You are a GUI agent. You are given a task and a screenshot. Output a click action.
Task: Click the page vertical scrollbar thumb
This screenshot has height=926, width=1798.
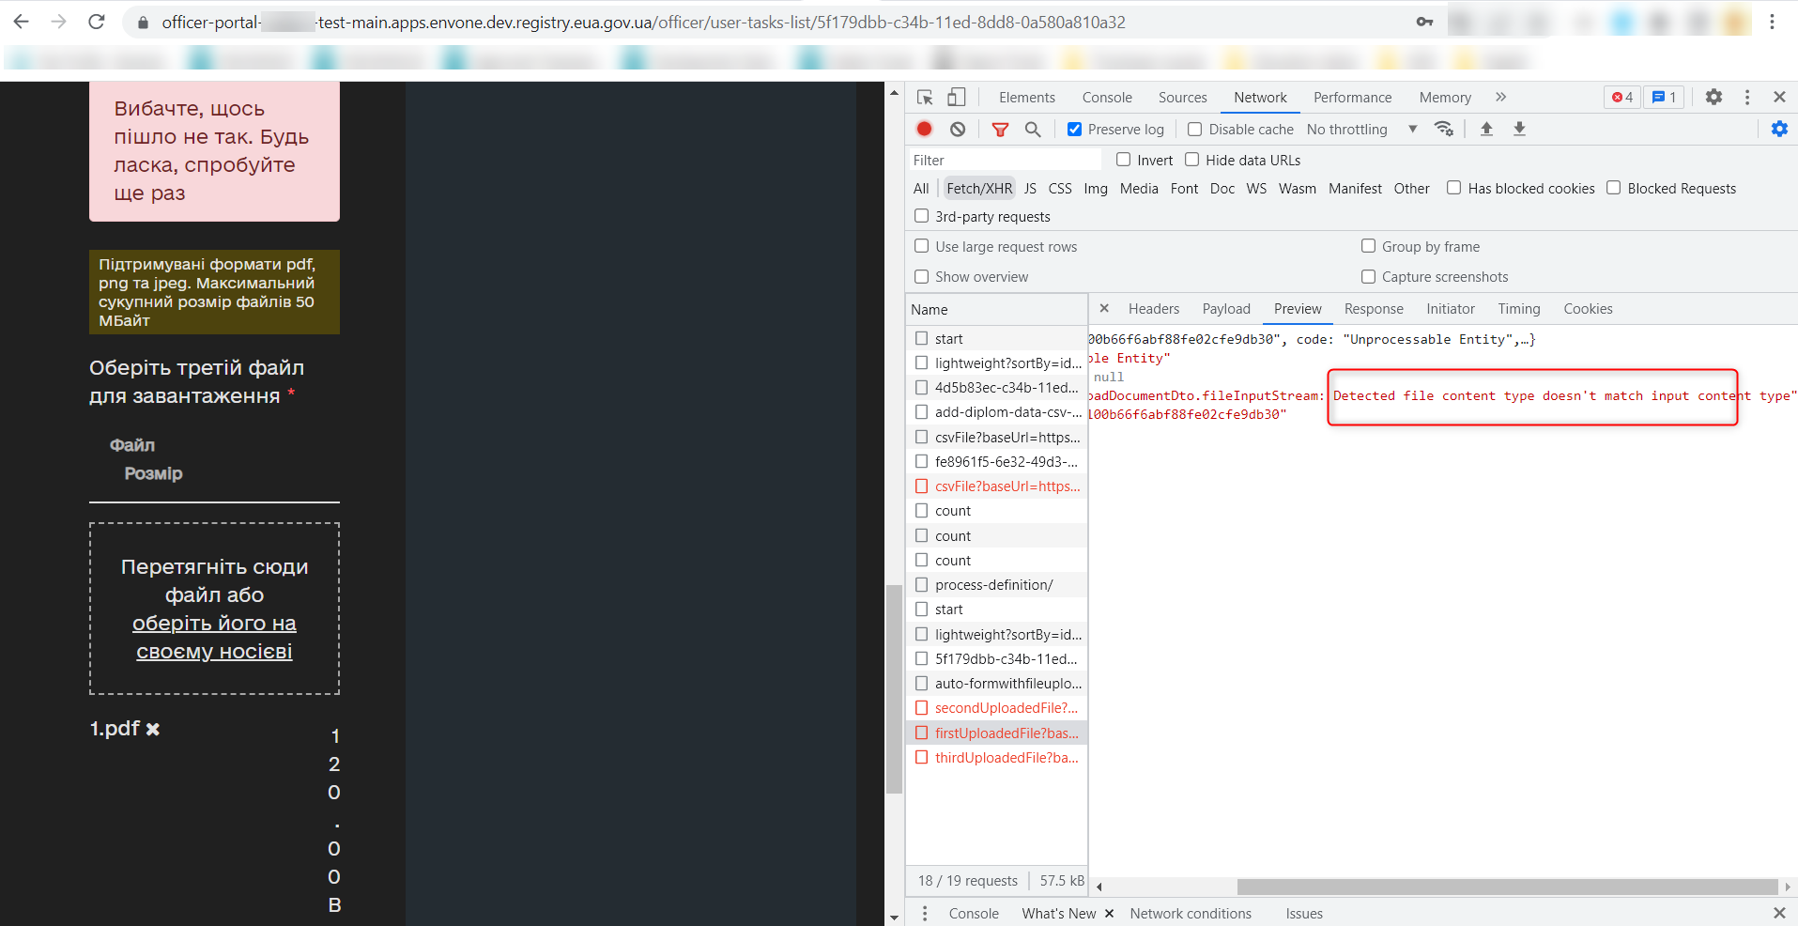pos(895,688)
